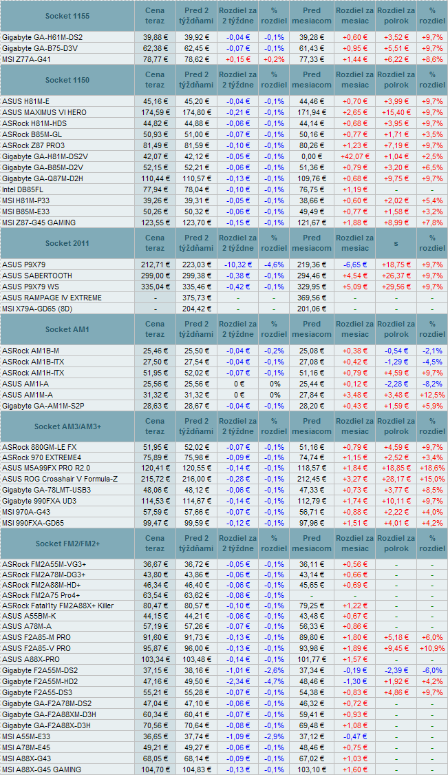Select the 375,73 € two-weeks-ago price
Viewport: 448px width, 775px height.
[x=197, y=298]
